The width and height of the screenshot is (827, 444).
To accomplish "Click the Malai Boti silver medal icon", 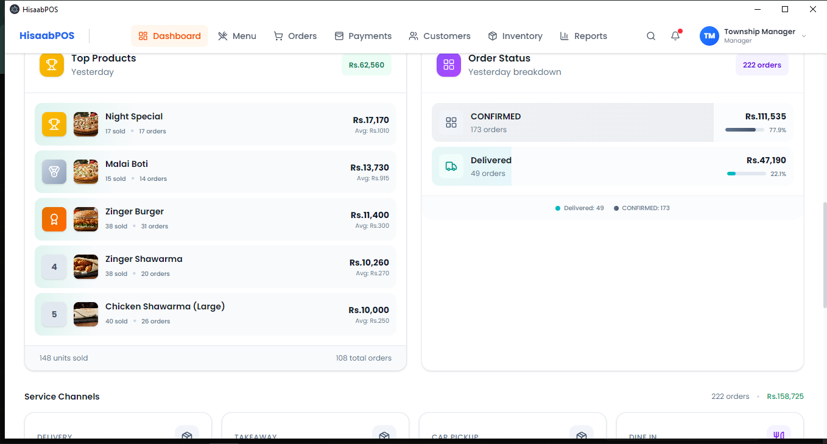I will (54, 172).
